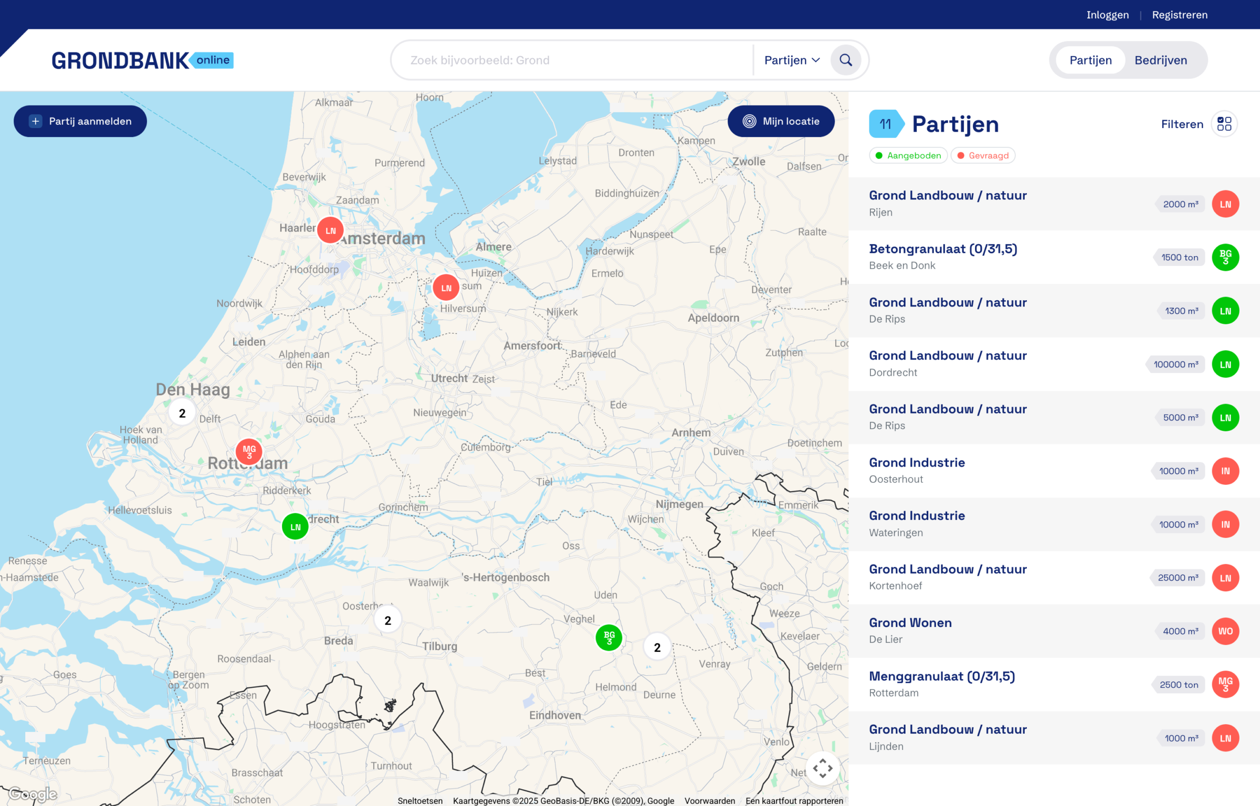Select Registreren in the top bar
Viewport: 1260px width, 806px height.
(1179, 15)
